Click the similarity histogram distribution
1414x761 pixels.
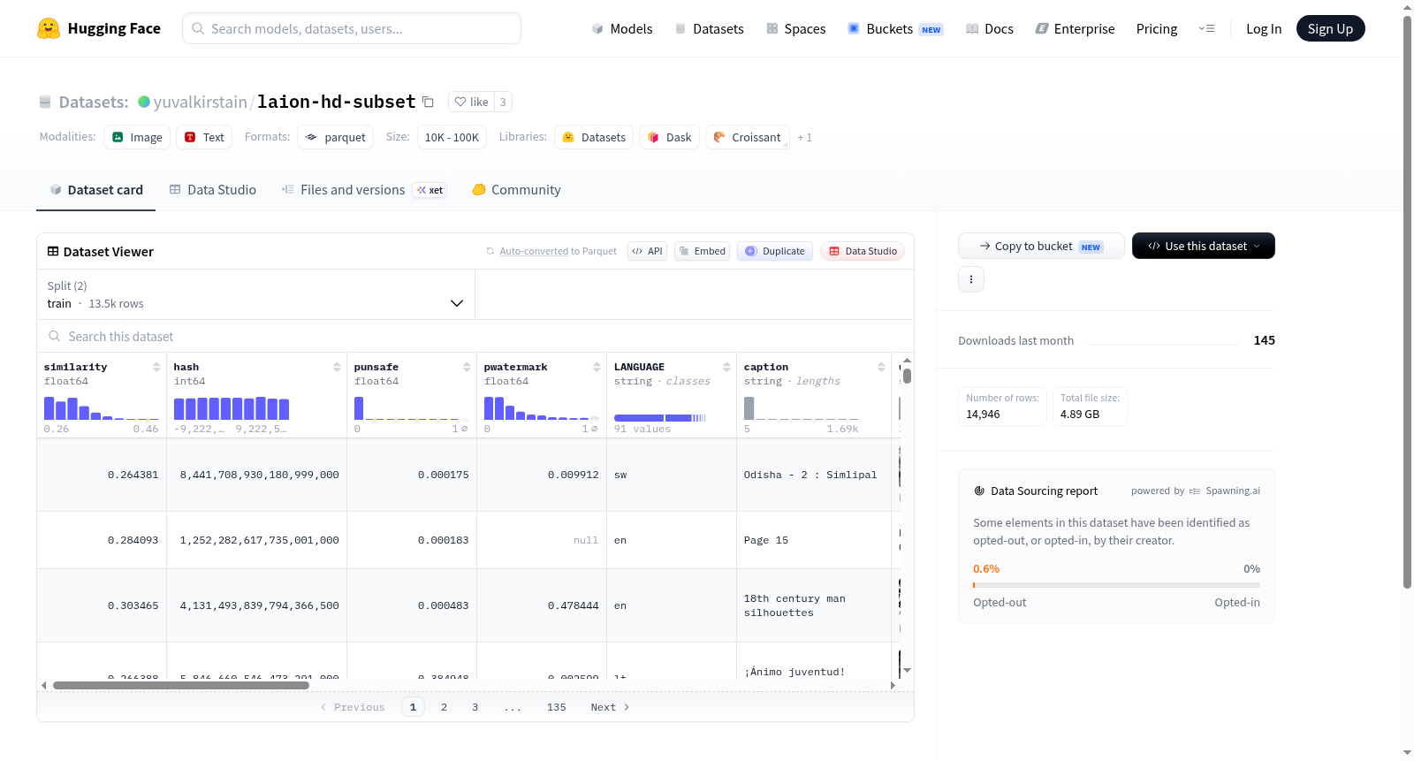102,407
